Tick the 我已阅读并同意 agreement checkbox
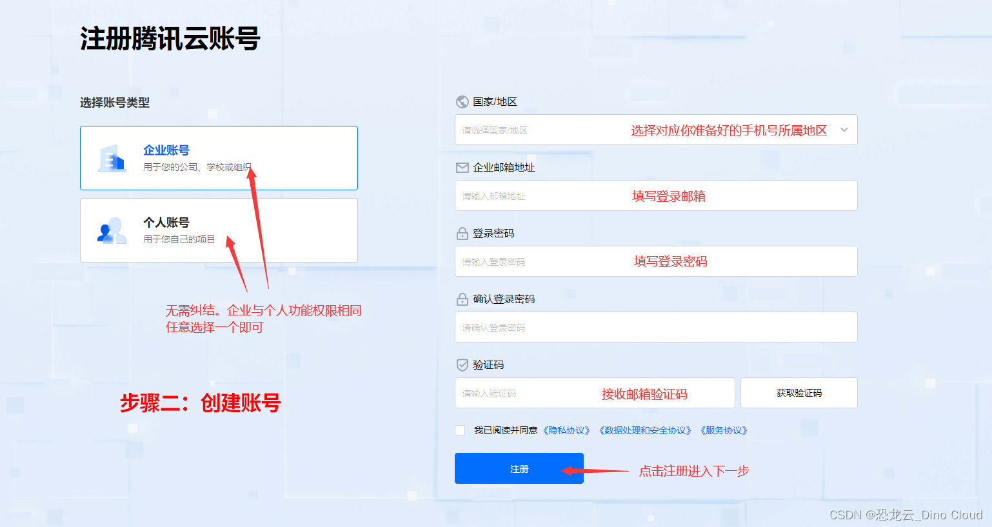Screen dimensions: 992x527 tap(460, 430)
